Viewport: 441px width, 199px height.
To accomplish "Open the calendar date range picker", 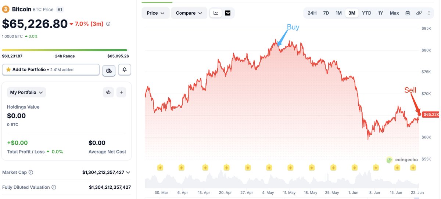I will tap(408, 13).
